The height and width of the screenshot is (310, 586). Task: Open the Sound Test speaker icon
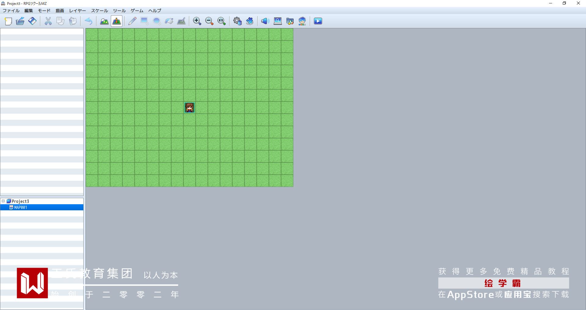point(265,21)
